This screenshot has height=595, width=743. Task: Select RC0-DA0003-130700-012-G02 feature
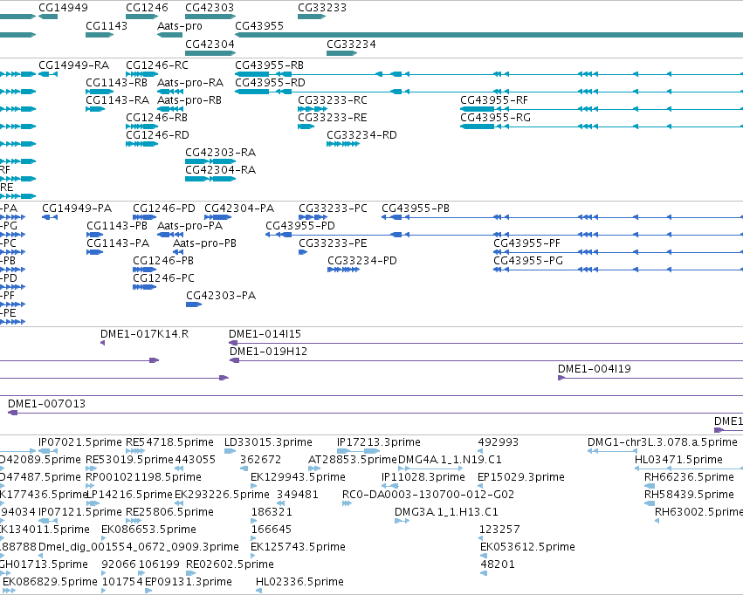click(x=429, y=495)
